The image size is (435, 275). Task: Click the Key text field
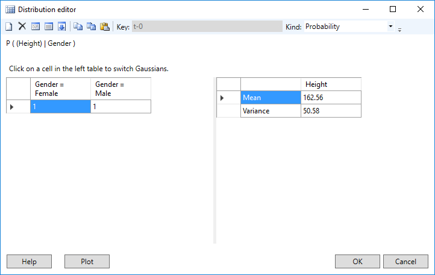(x=207, y=27)
